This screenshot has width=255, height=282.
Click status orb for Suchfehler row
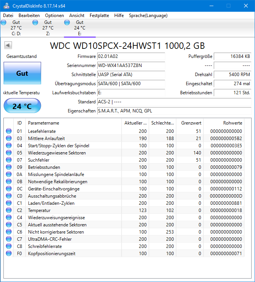(x=9, y=160)
